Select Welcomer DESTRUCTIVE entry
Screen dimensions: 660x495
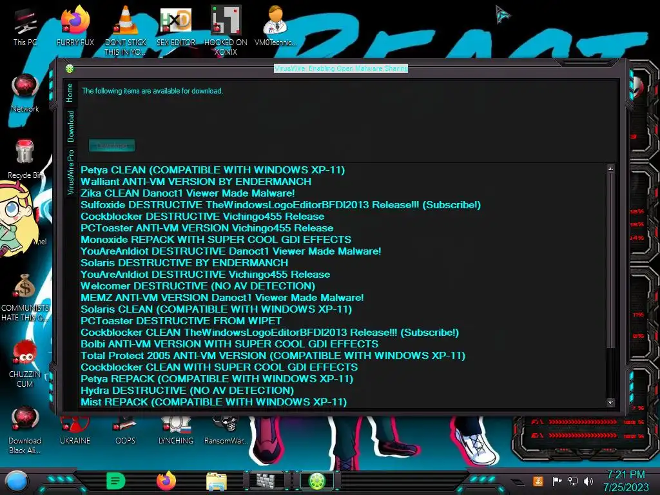pos(198,286)
